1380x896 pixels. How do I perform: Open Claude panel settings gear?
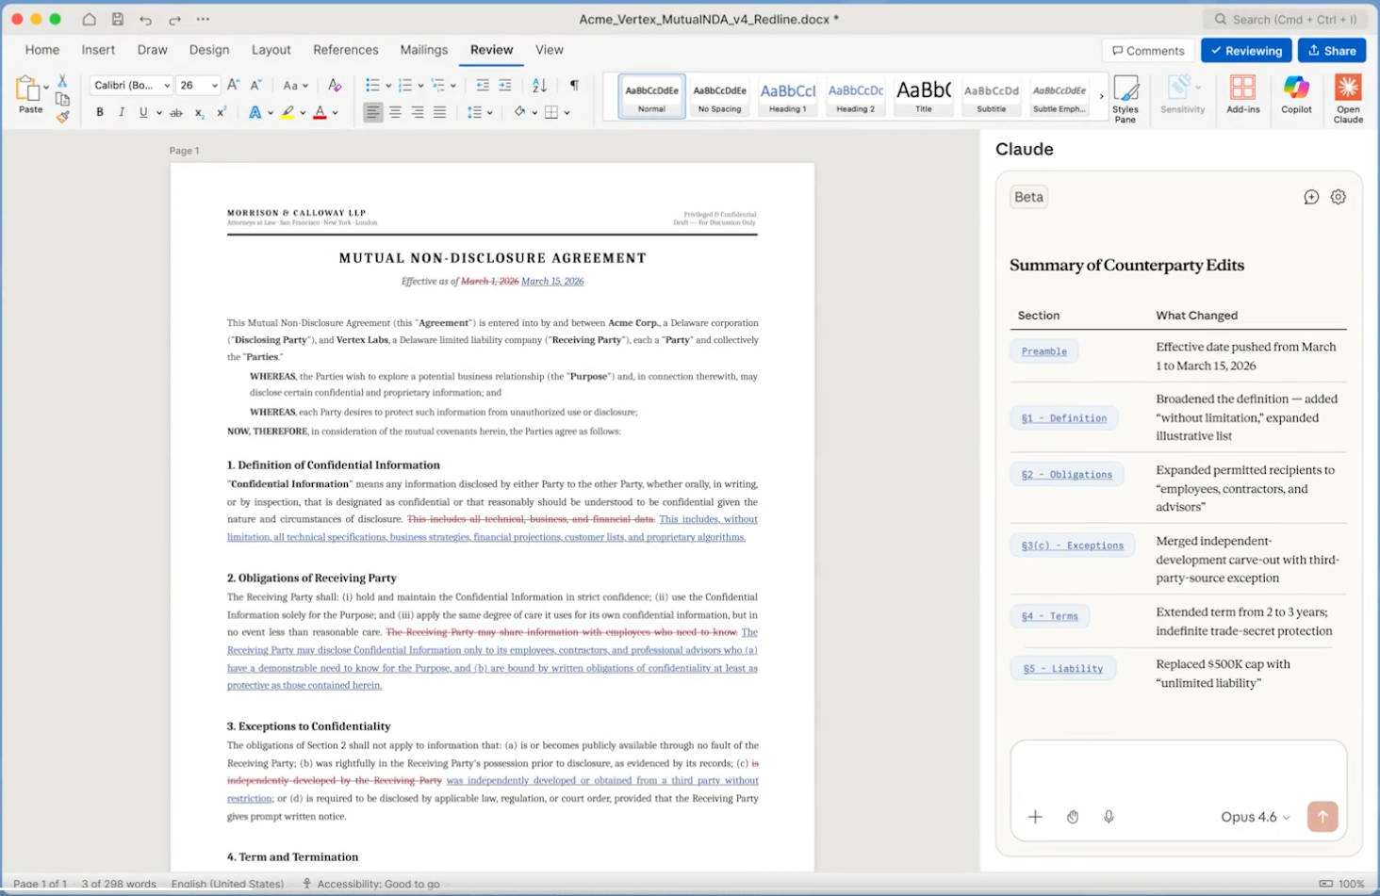(1338, 197)
